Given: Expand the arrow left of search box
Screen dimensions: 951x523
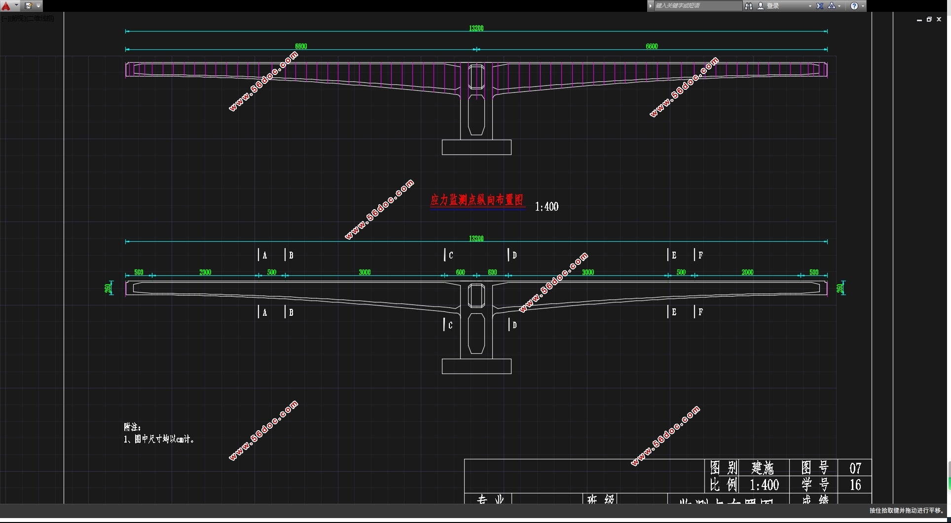Looking at the screenshot, I should pos(651,6).
